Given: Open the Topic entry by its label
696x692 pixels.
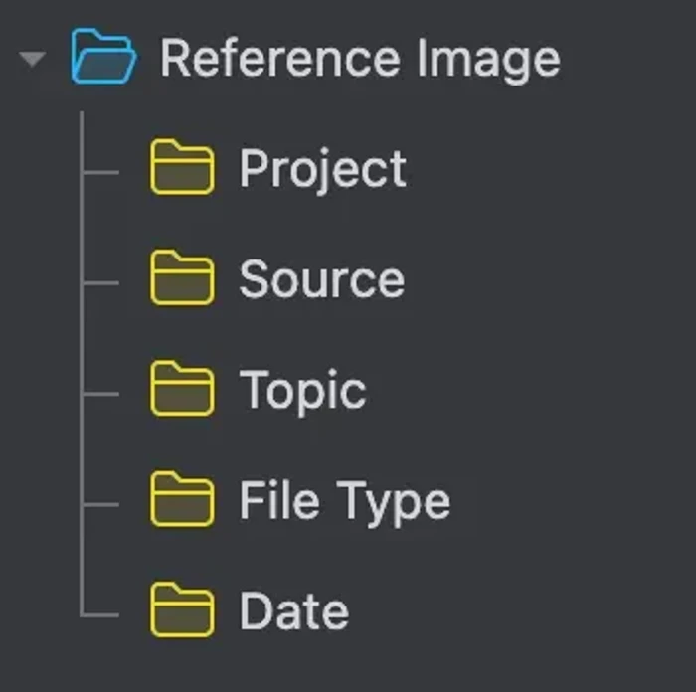Looking at the screenshot, I should (302, 391).
